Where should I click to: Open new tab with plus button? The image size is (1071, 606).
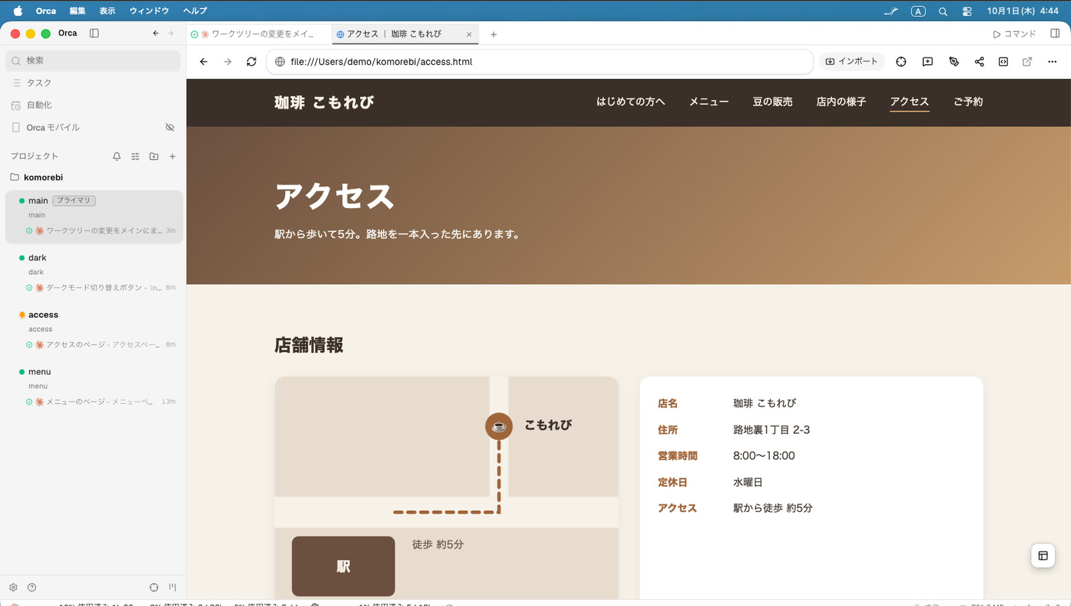point(493,34)
